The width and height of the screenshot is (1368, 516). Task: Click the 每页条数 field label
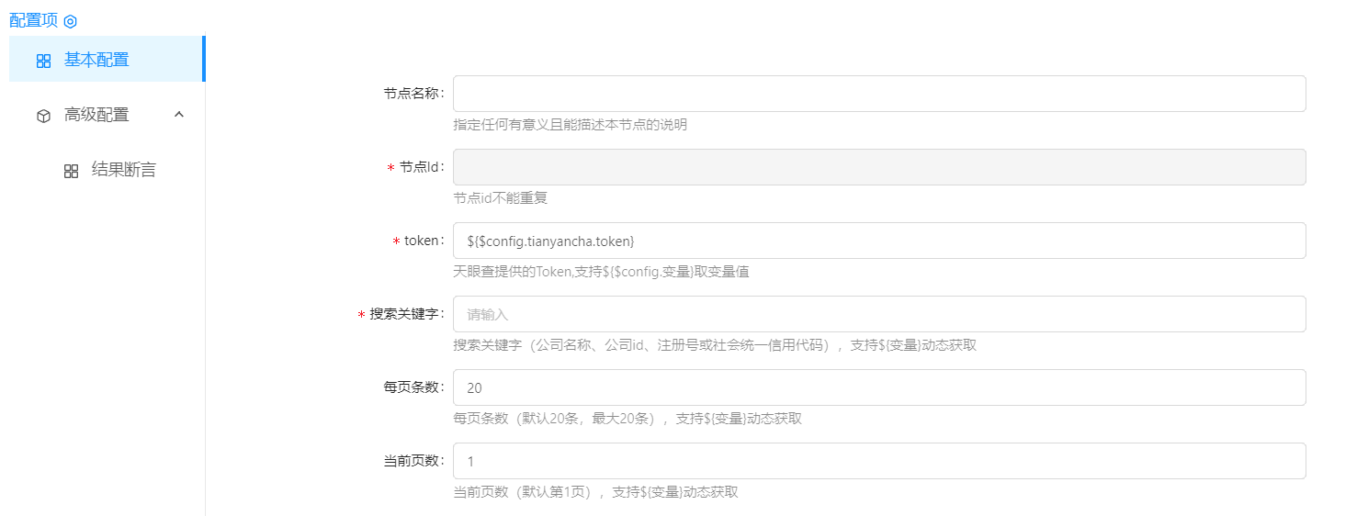point(413,387)
